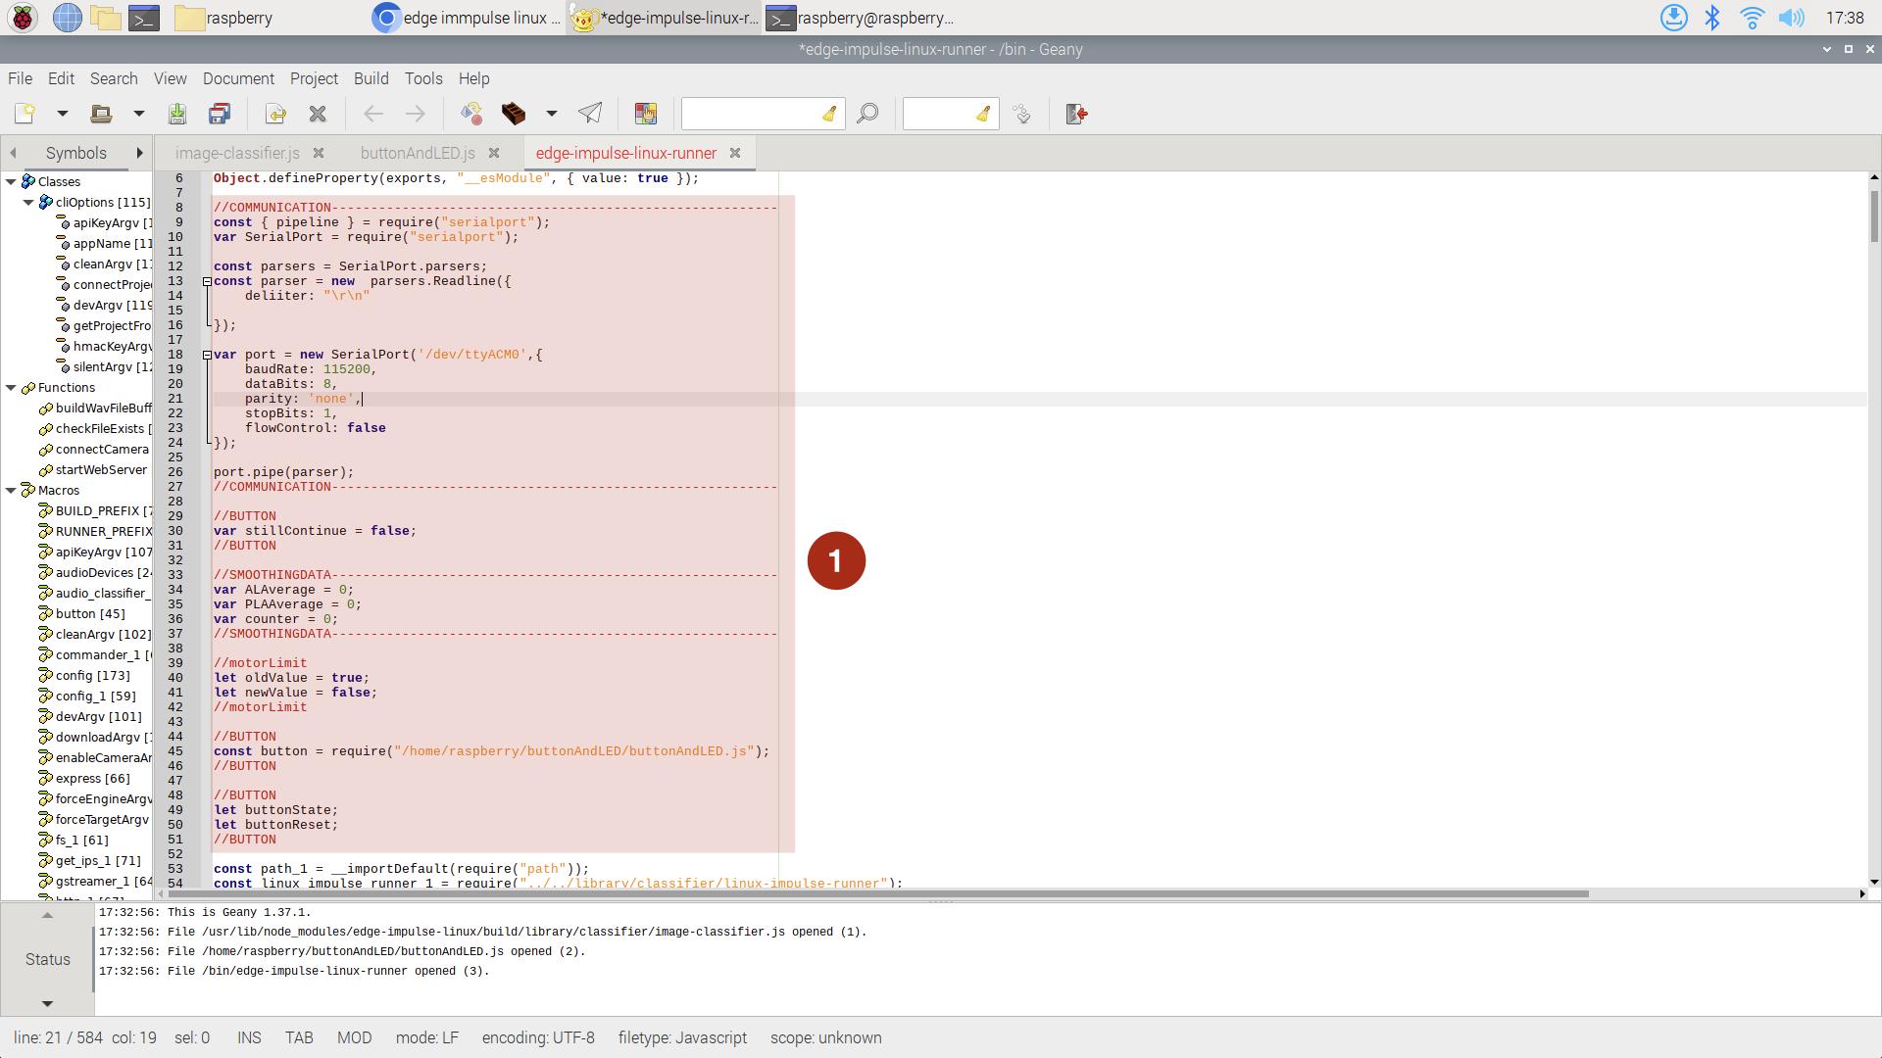1882x1058 pixels.
Task: Collapse the Functions tree node
Action: [11, 387]
